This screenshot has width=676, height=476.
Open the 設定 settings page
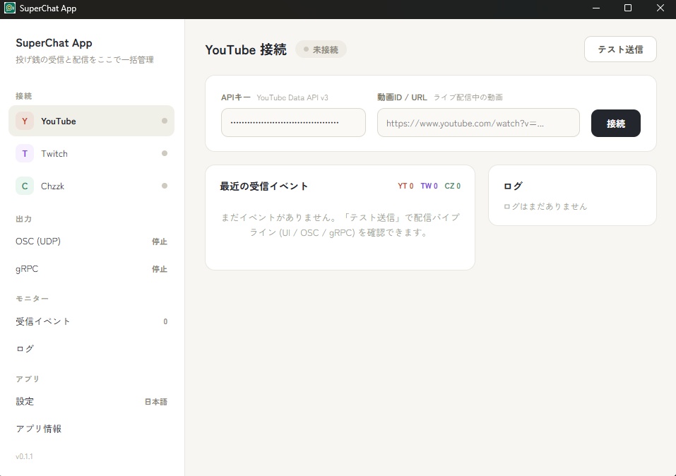point(91,401)
